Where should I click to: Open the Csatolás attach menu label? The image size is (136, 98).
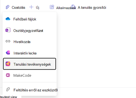(x=18, y=7)
